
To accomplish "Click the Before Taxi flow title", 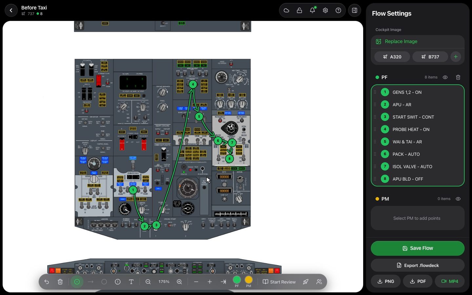I will click(34, 8).
